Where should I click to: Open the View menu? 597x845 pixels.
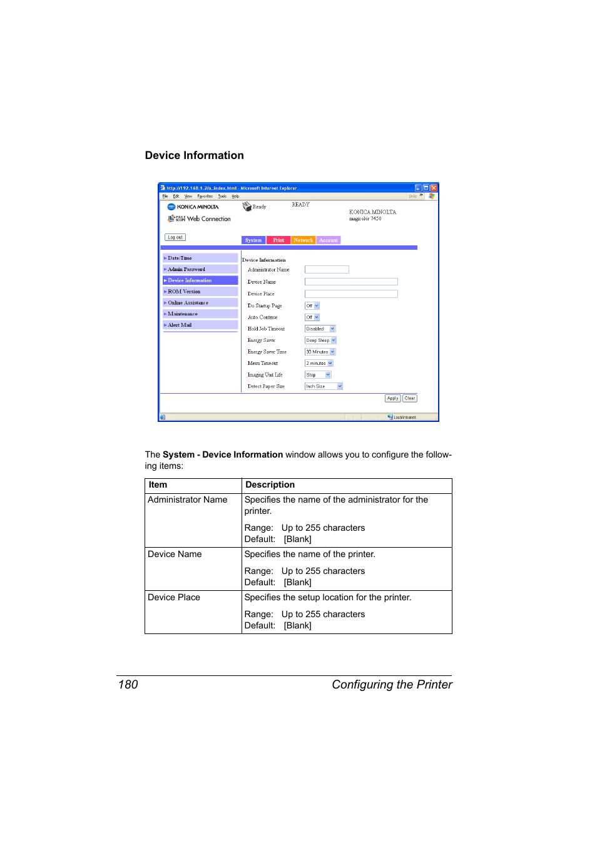click(188, 197)
